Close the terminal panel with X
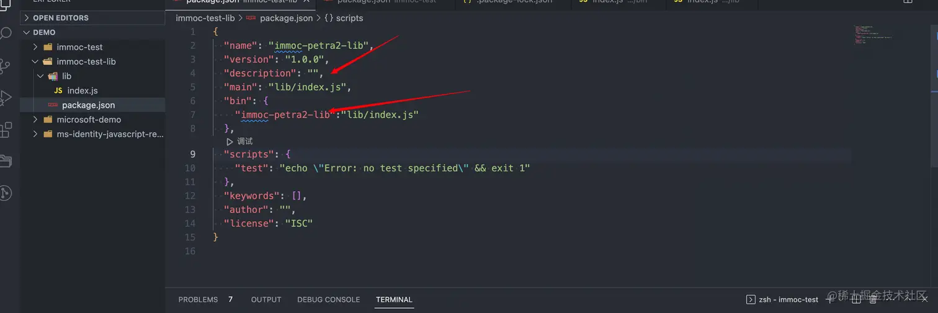Screen dimensions: 938x313 [926, 299]
